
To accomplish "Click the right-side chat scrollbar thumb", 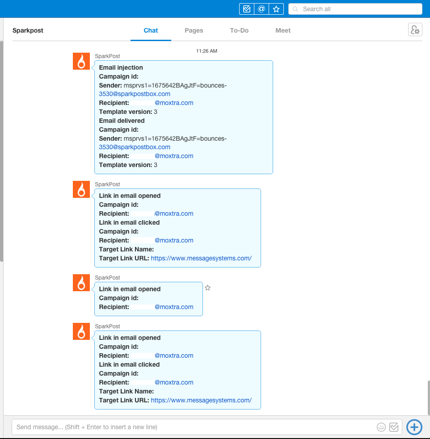I will tap(429, 397).
